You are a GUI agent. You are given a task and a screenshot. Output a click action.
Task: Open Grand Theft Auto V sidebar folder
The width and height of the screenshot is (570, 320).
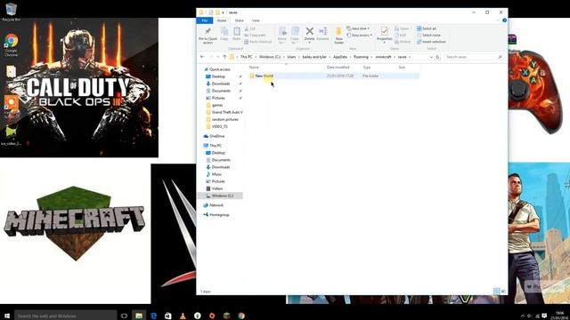point(227,113)
